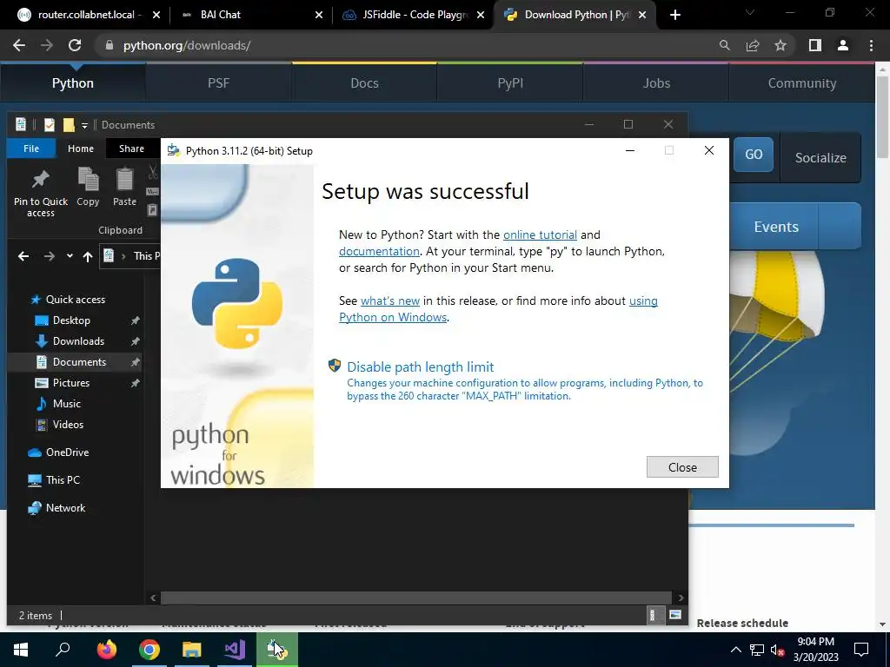
Task: Show hidden system tray icons
Action: click(x=735, y=650)
